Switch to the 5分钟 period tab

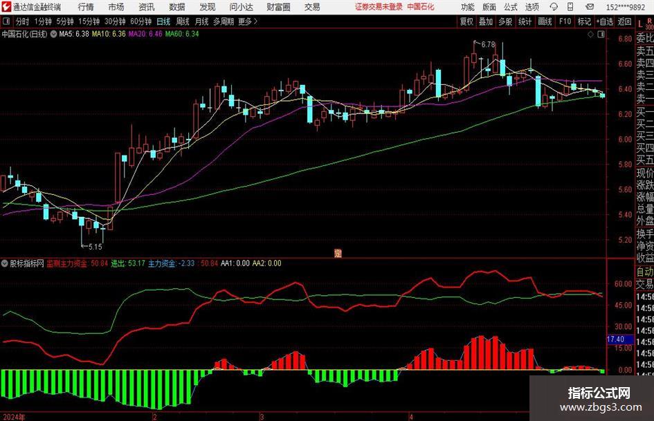tap(64, 21)
